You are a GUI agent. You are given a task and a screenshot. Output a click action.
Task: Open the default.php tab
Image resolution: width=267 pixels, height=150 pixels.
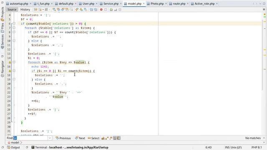[66, 4]
